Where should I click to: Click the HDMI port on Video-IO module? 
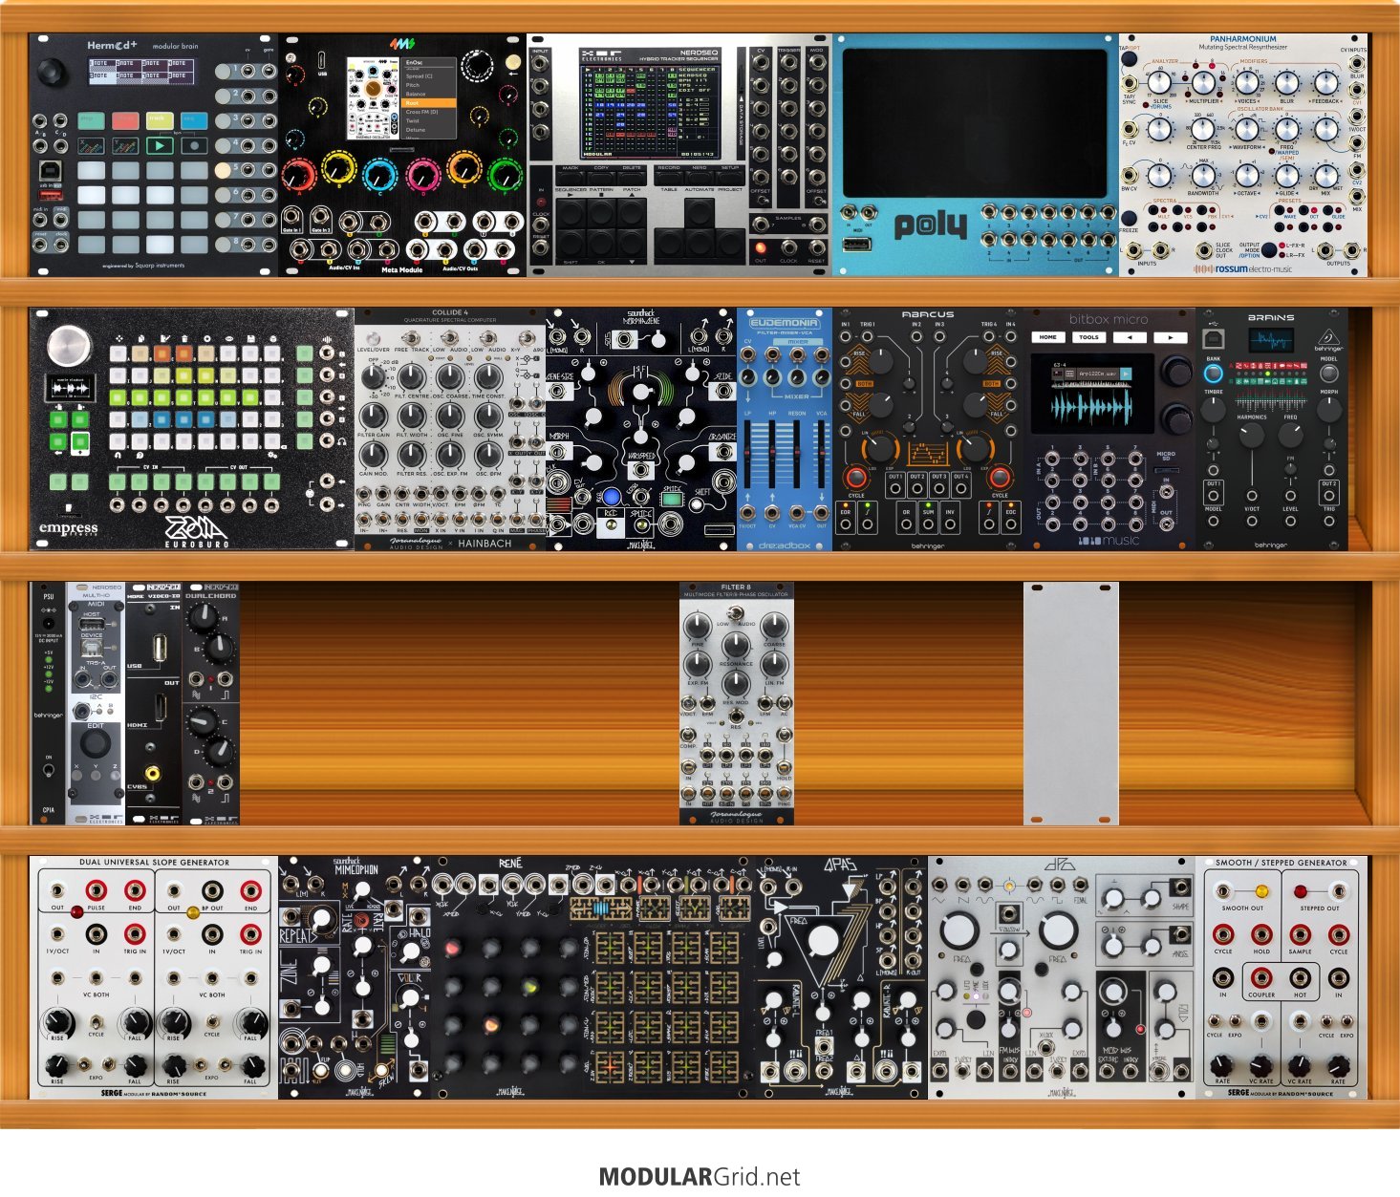[162, 708]
